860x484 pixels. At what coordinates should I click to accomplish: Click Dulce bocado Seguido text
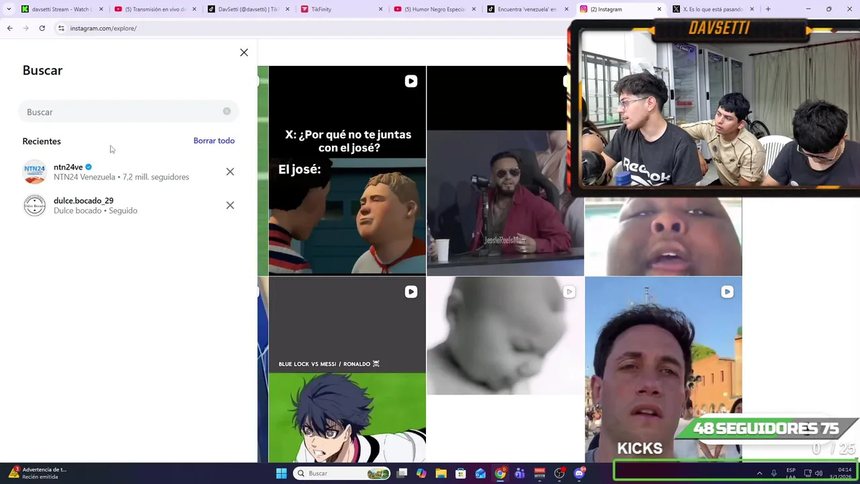pyautogui.click(x=95, y=210)
